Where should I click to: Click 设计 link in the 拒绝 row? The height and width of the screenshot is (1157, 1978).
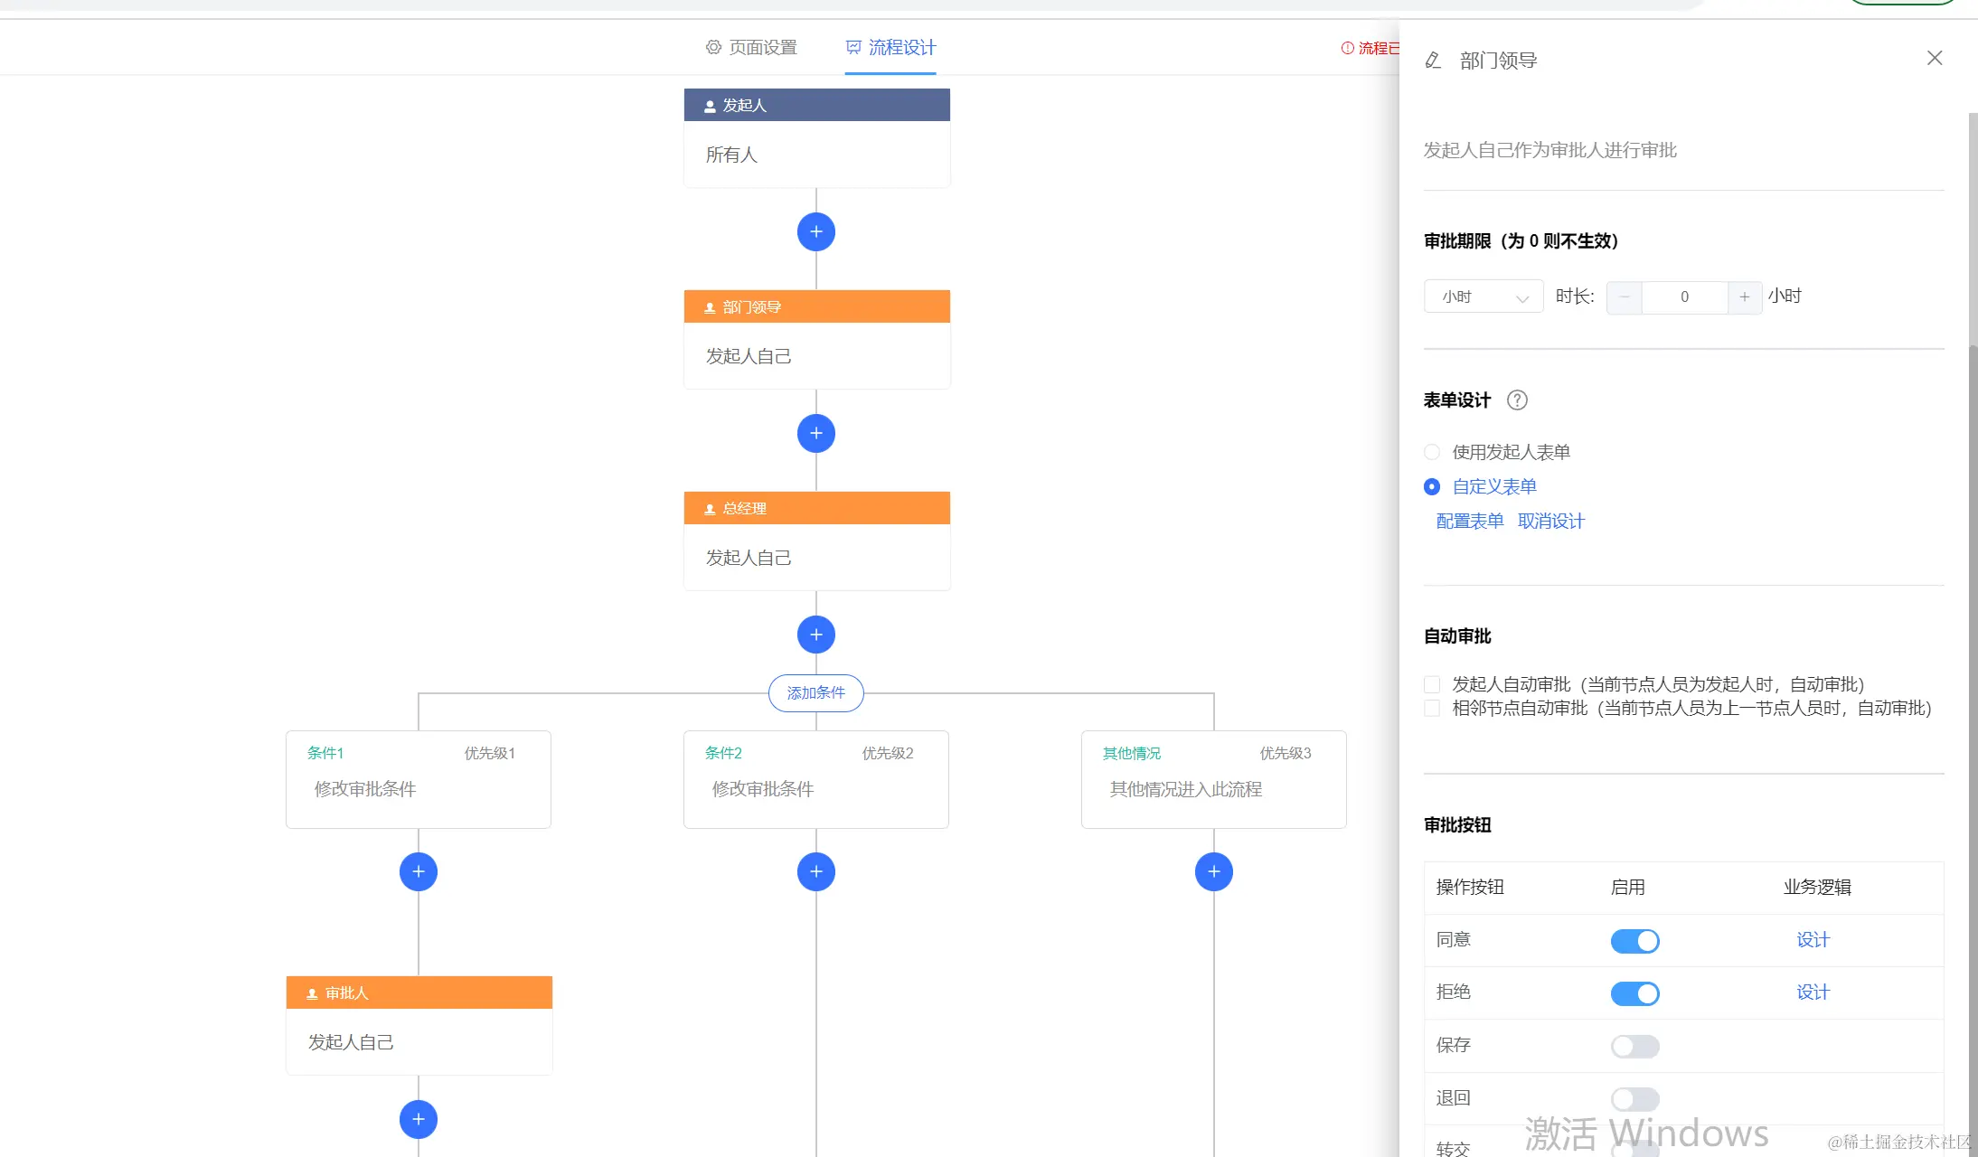(1813, 992)
